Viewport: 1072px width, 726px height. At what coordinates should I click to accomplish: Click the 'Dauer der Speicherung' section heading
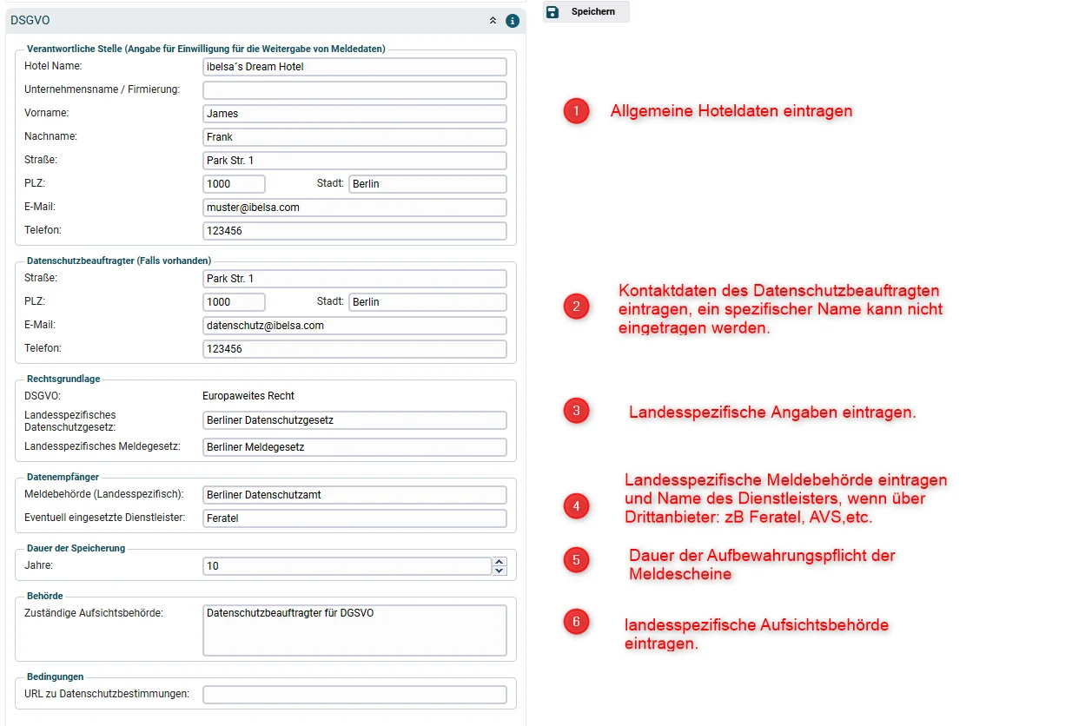(76, 548)
